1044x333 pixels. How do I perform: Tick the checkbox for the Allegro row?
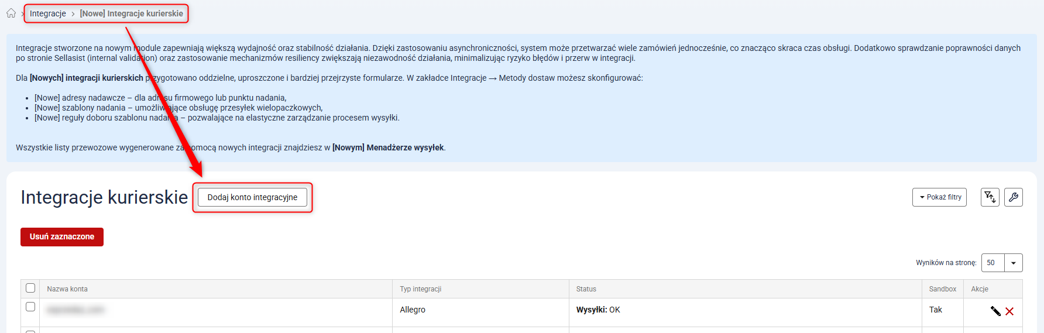(30, 307)
